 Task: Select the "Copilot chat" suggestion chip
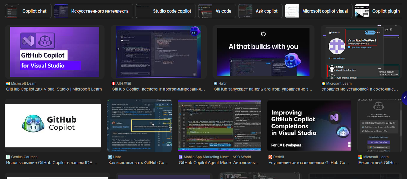[x=28, y=11]
